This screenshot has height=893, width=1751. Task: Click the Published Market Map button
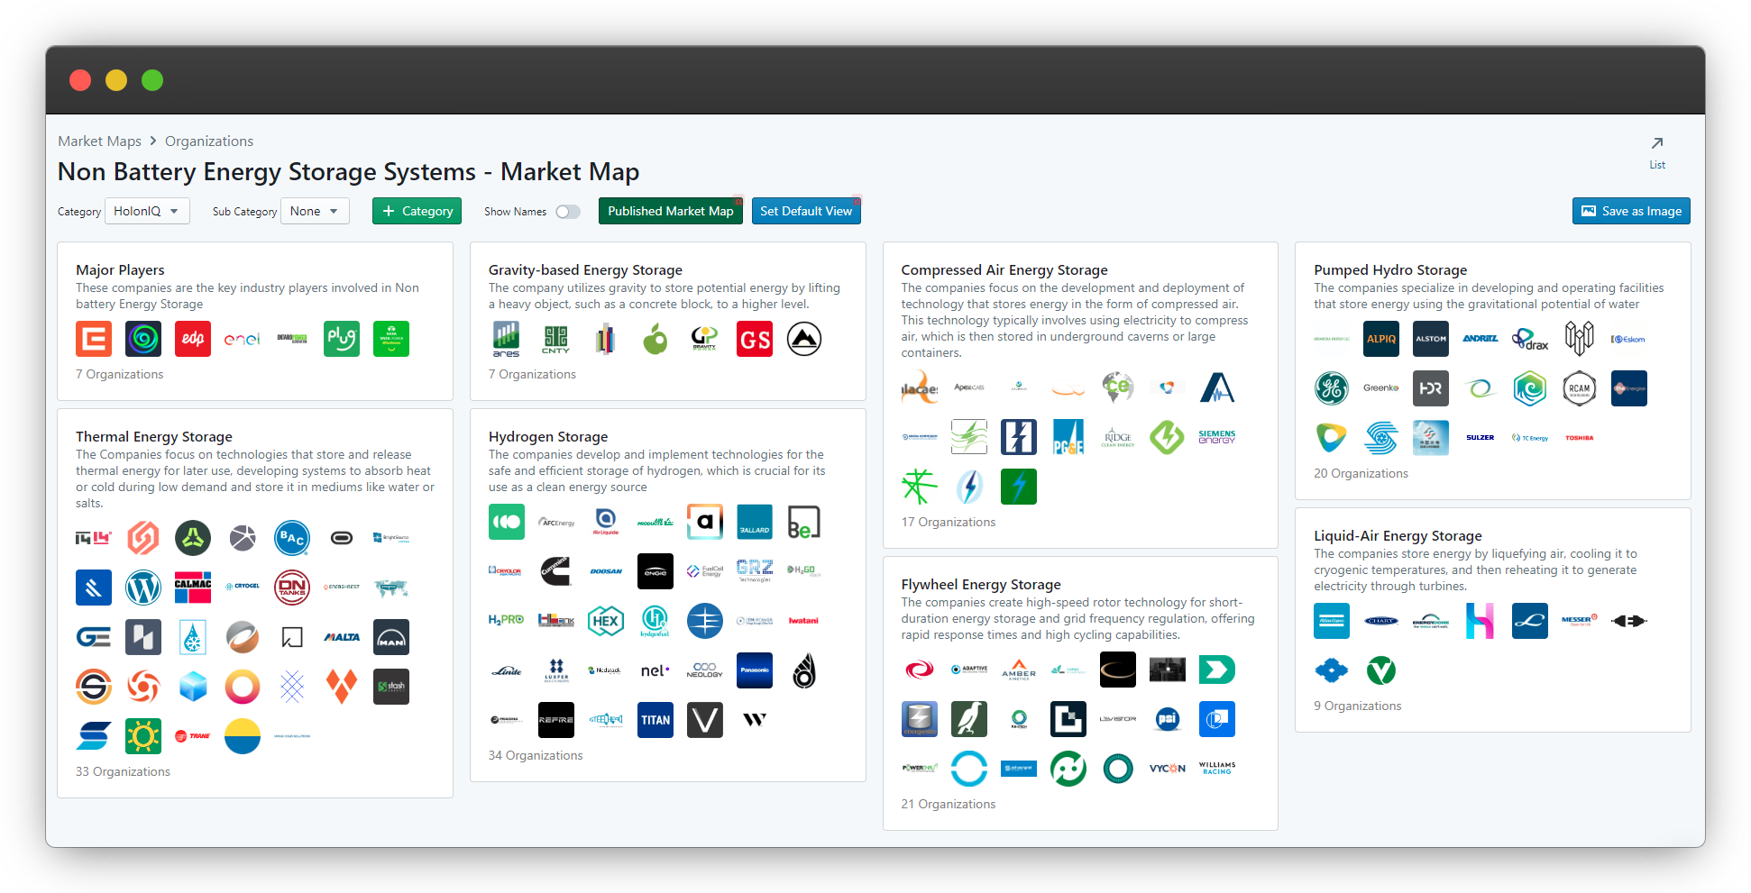671,211
